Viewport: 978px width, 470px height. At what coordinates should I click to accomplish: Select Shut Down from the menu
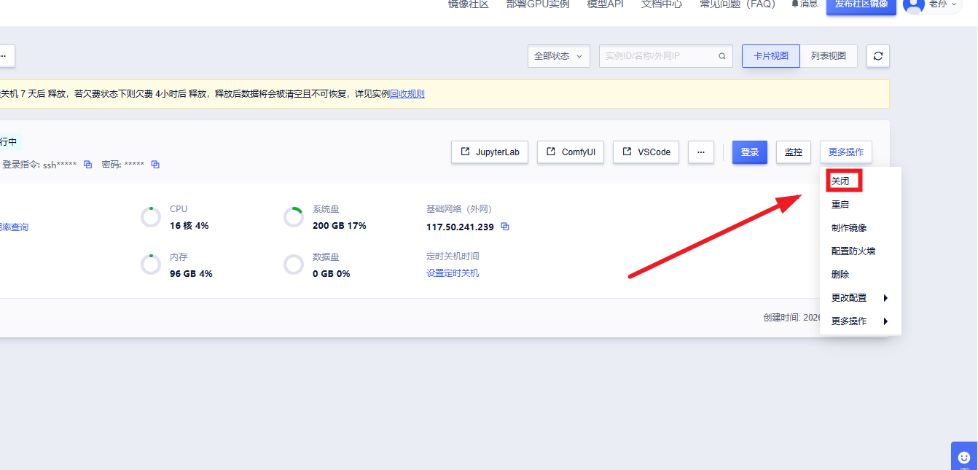(x=840, y=181)
